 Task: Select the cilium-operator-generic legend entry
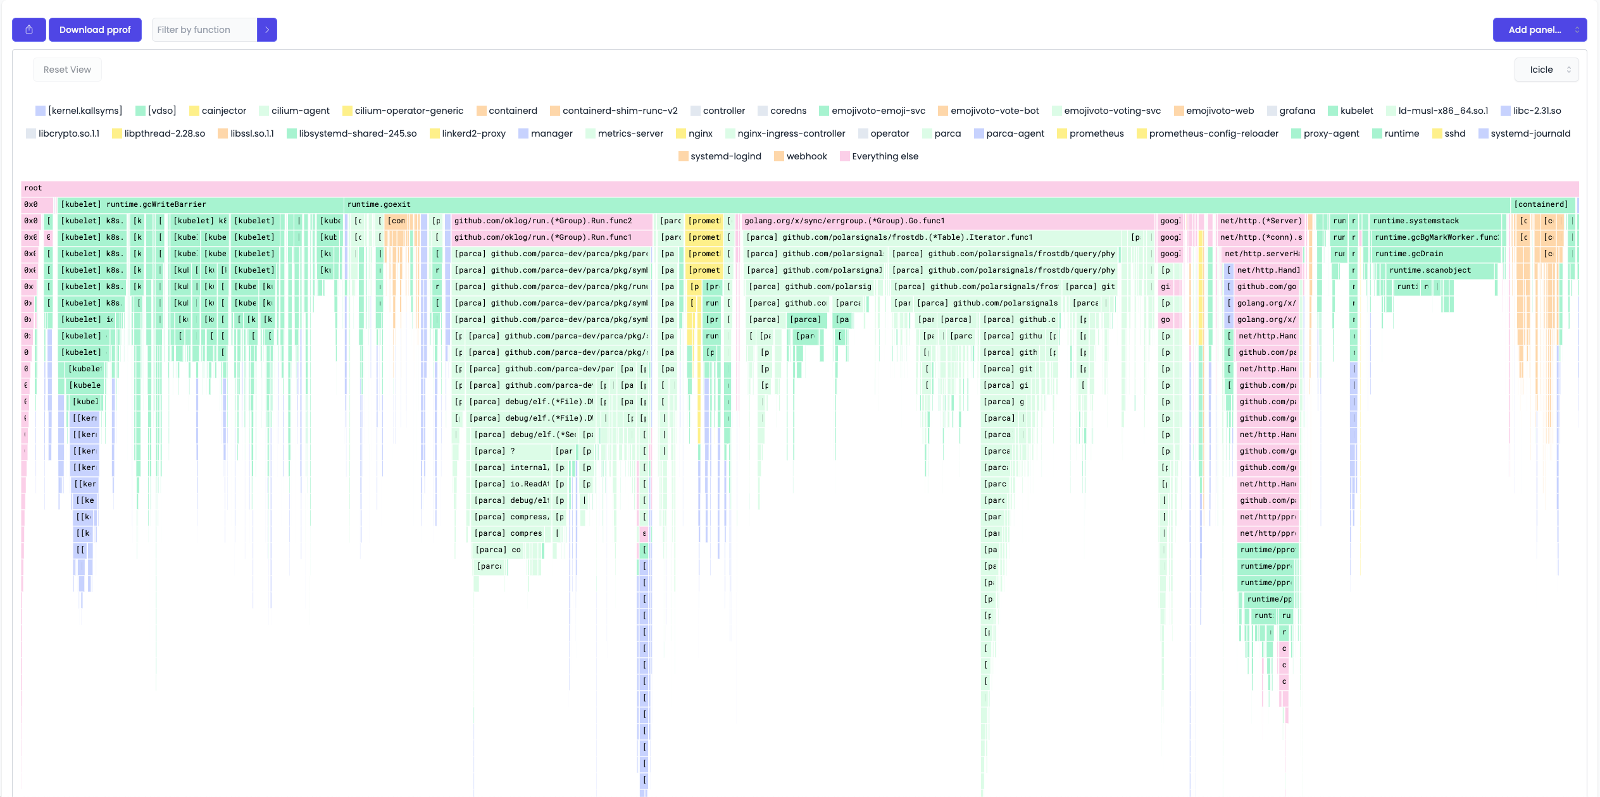403,111
